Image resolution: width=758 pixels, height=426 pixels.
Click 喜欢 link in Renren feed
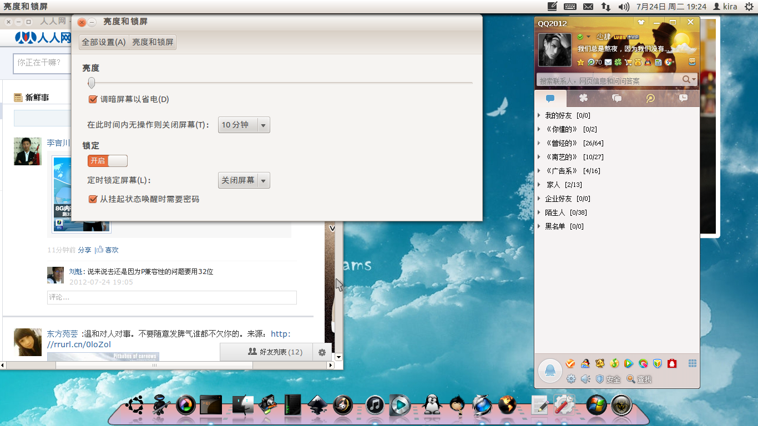[x=112, y=250]
